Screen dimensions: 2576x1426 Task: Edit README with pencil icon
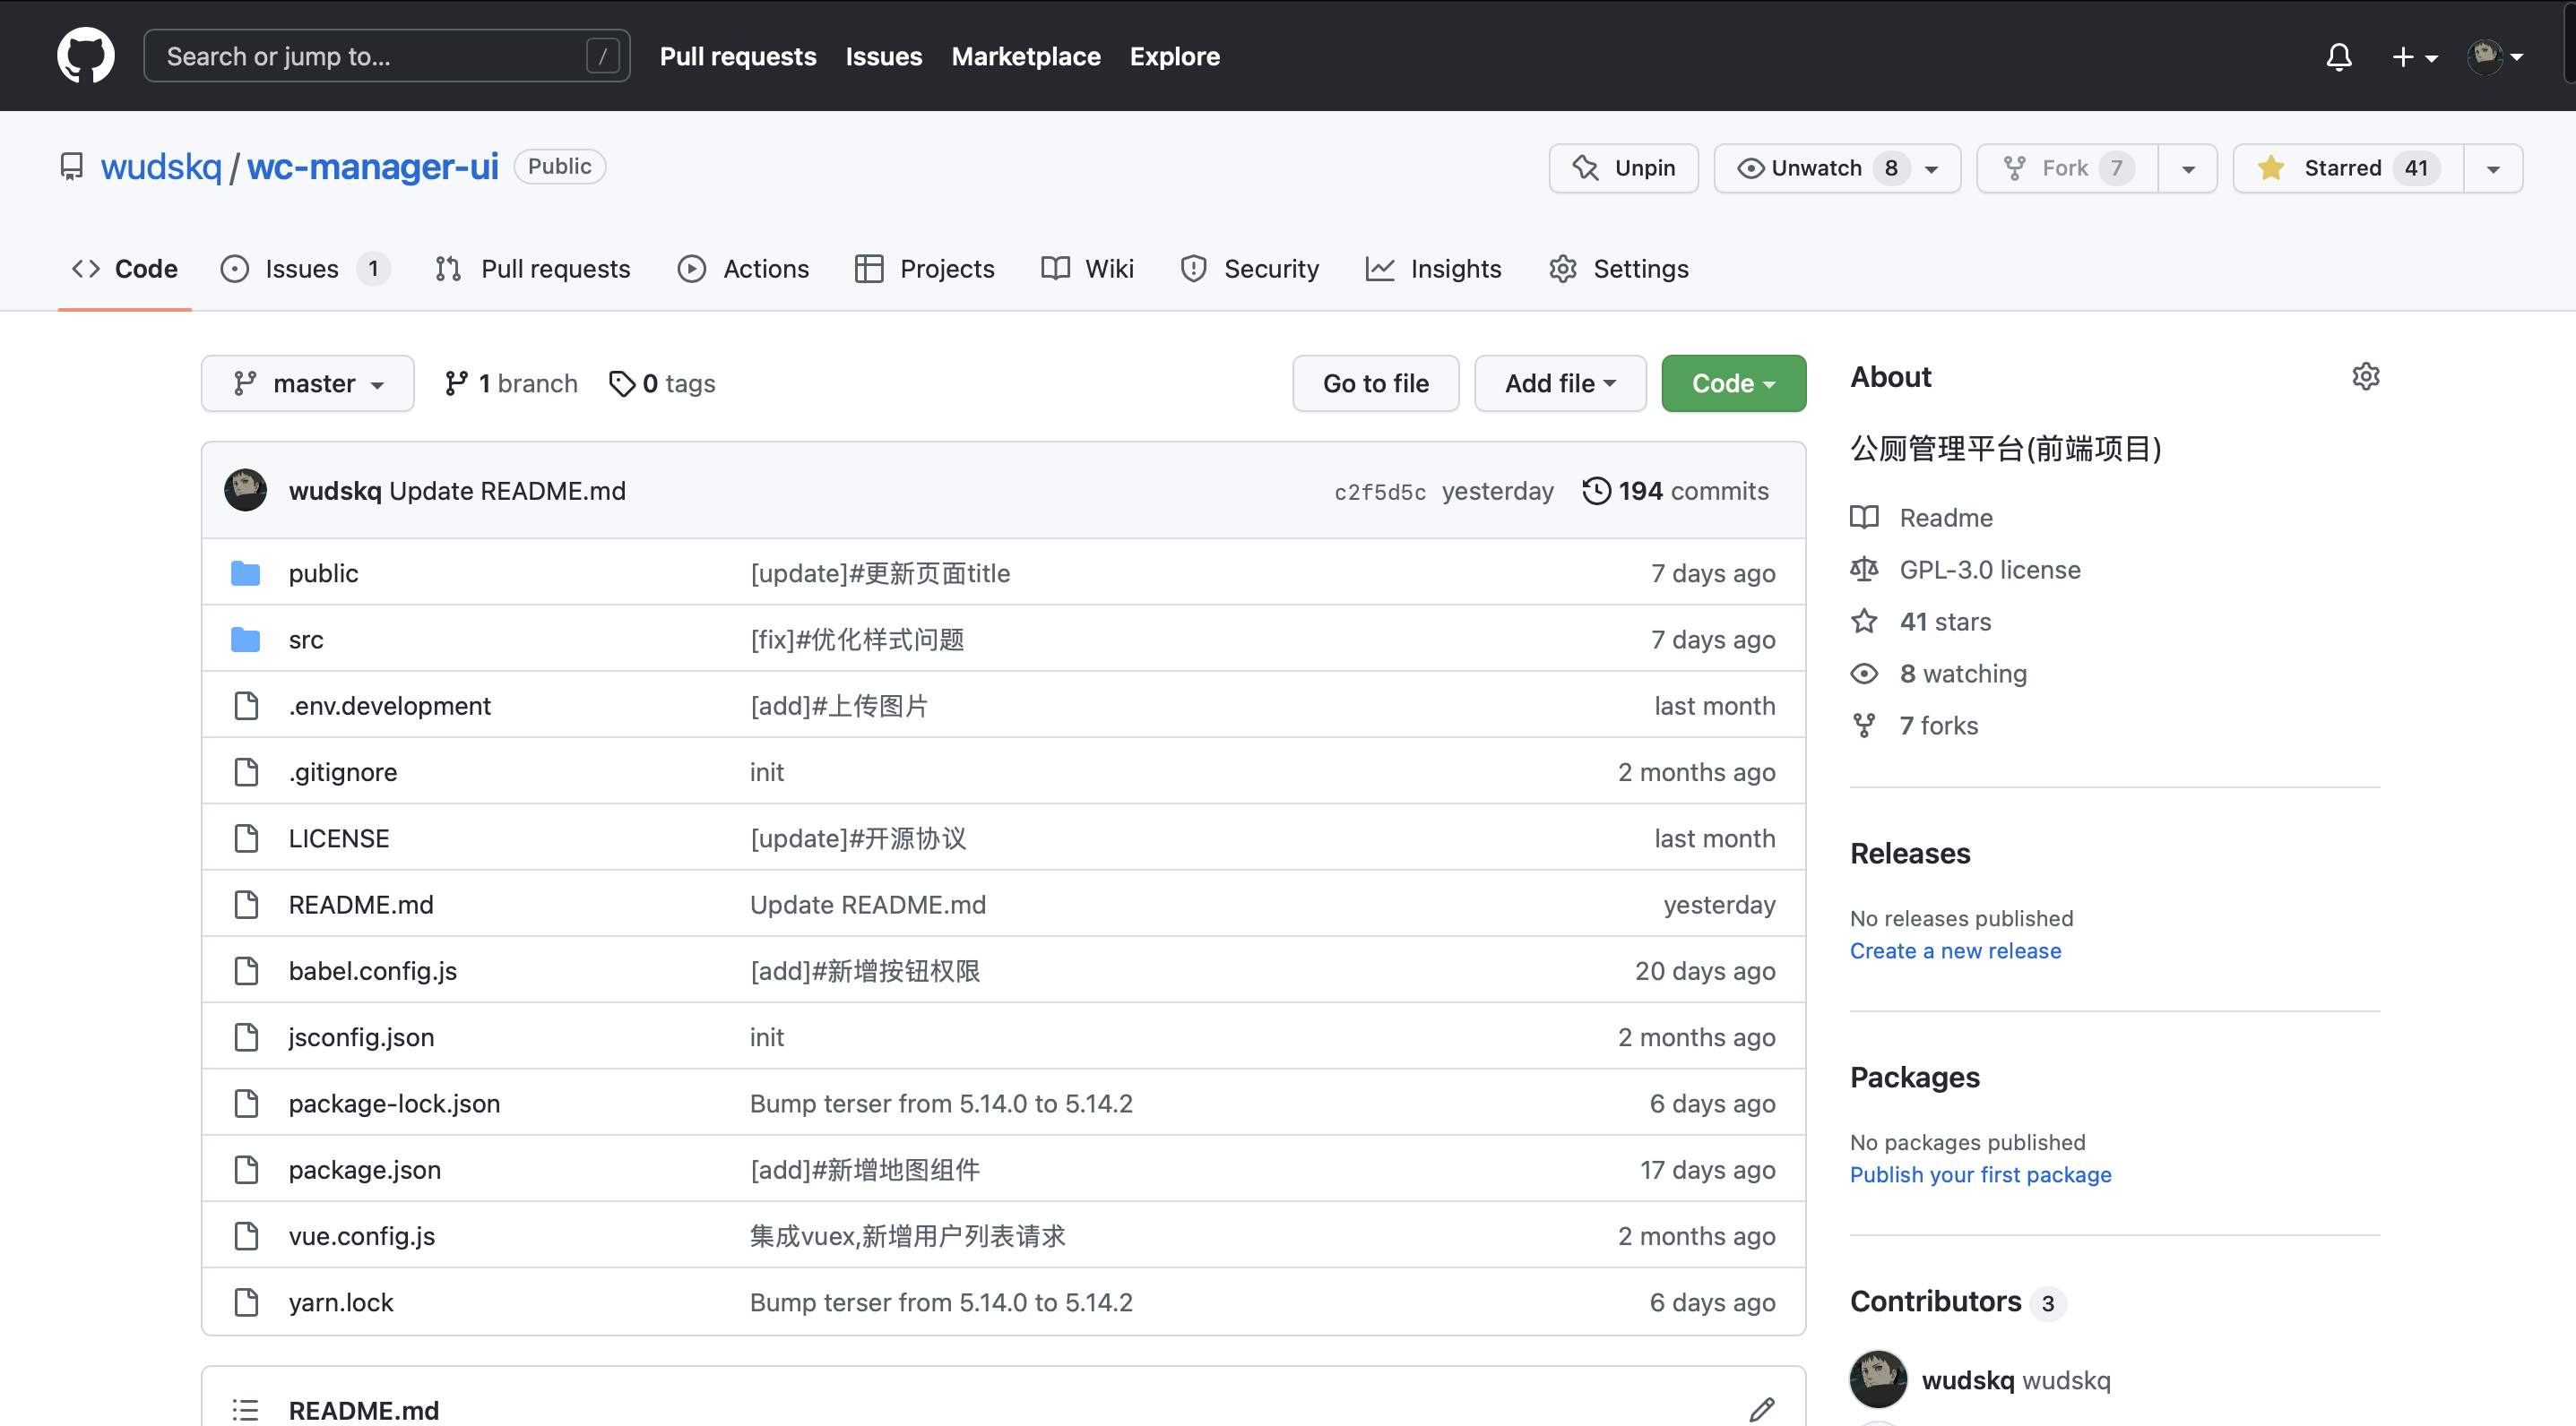click(1762, 1409)
